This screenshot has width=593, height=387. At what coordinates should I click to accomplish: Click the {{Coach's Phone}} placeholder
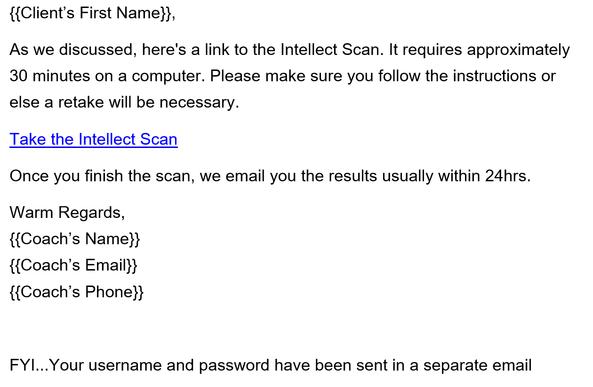tap(76, 292)
